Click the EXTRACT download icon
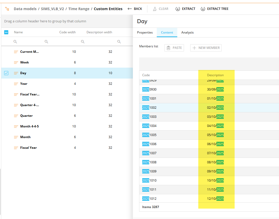279x219 pixels. [x=178, y=9]
